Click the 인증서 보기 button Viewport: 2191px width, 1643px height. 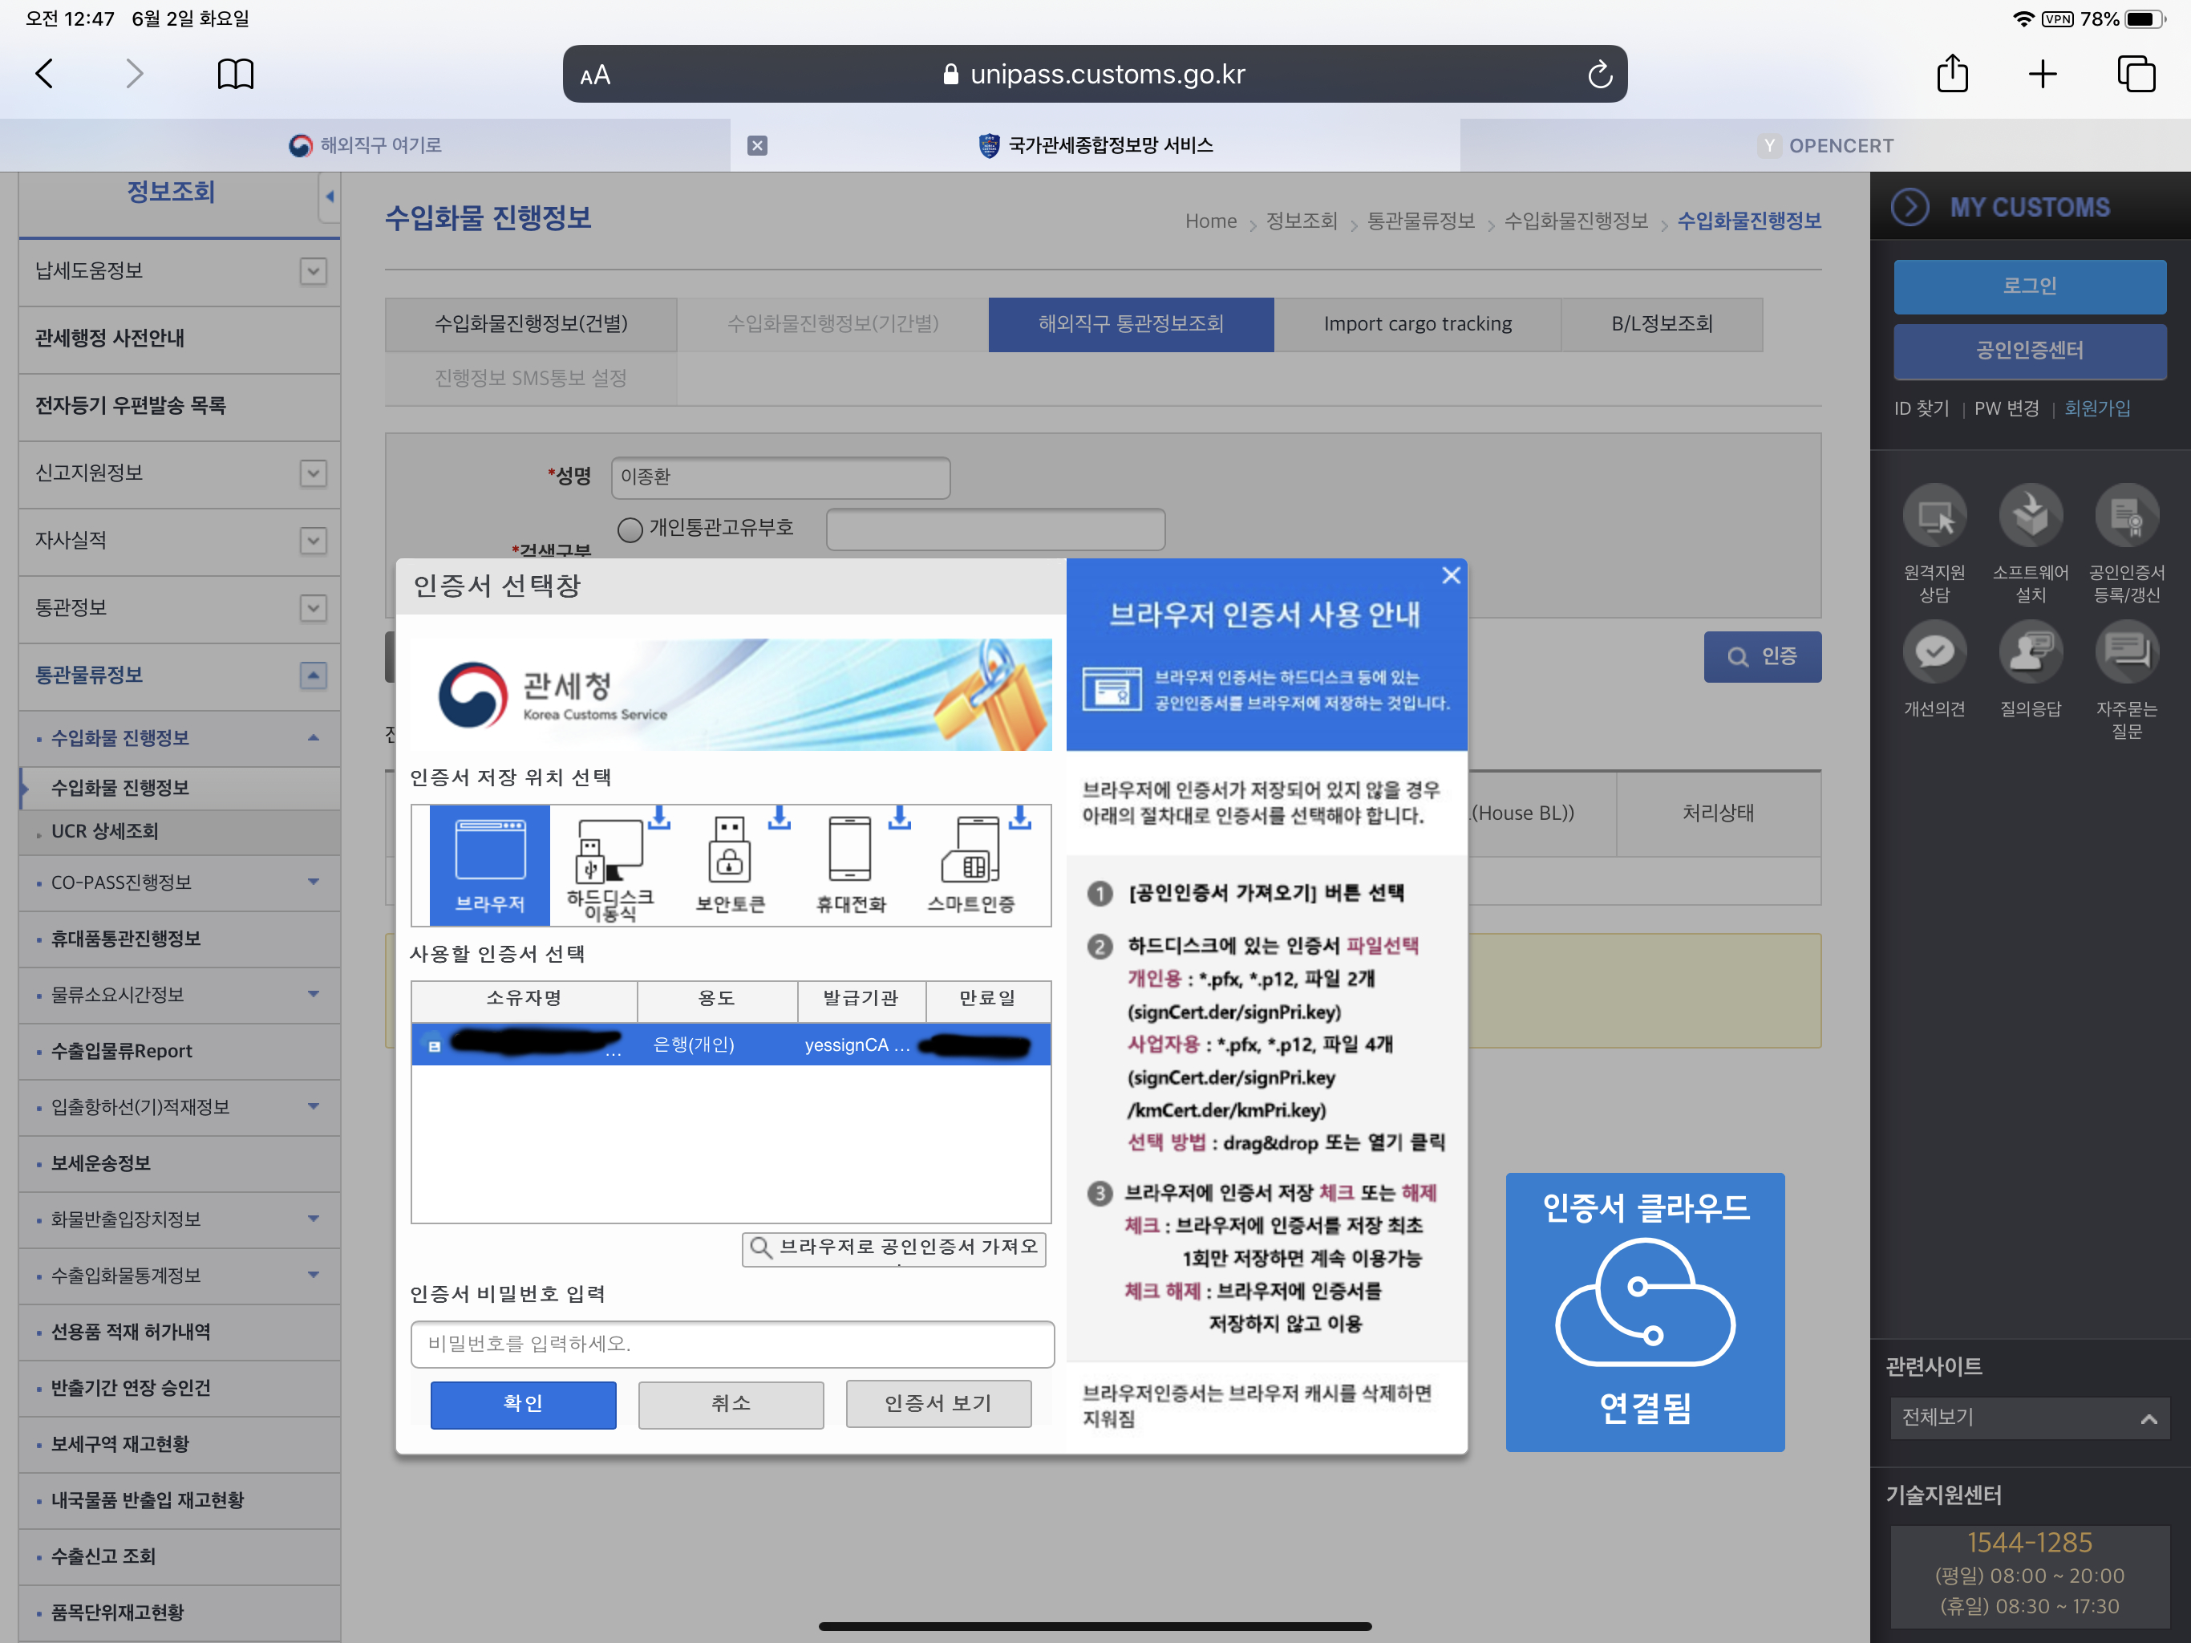point(937,1403)
